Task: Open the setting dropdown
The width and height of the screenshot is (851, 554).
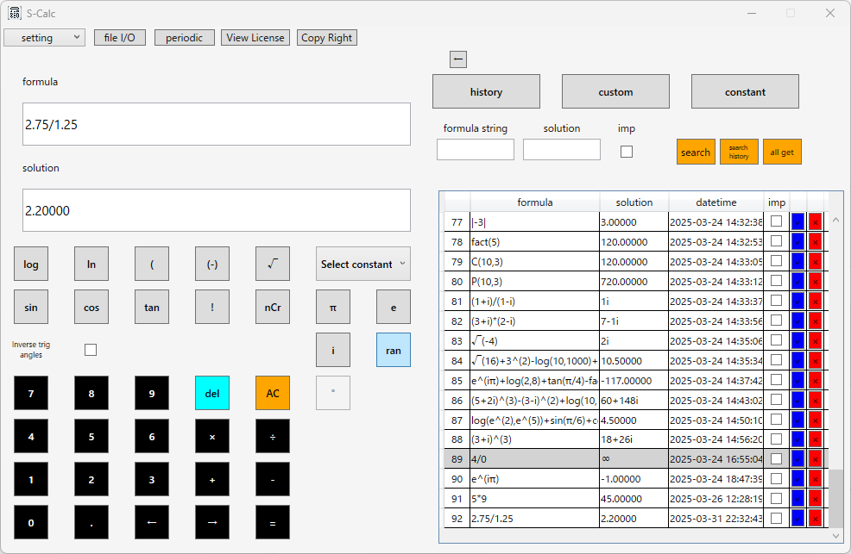Action: click(x=45, y=37)
